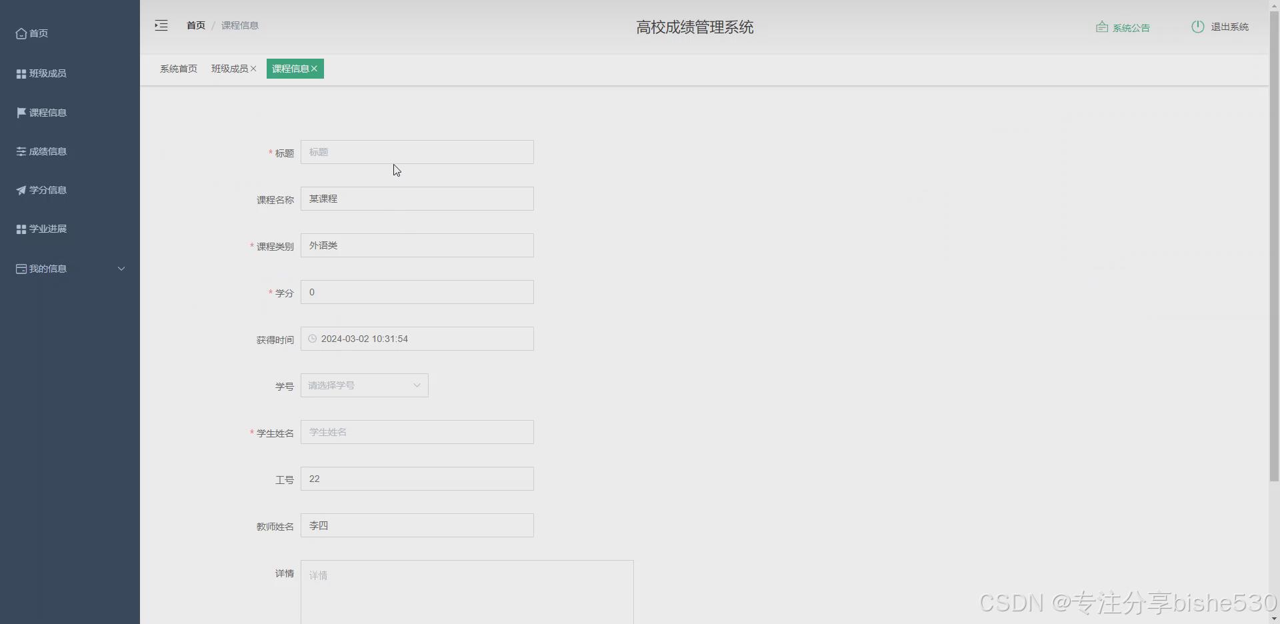Click the 课程类别 field containing 外语类
Image resolution: width=1280 pixels, height=624 pixels.
(417, 245)
